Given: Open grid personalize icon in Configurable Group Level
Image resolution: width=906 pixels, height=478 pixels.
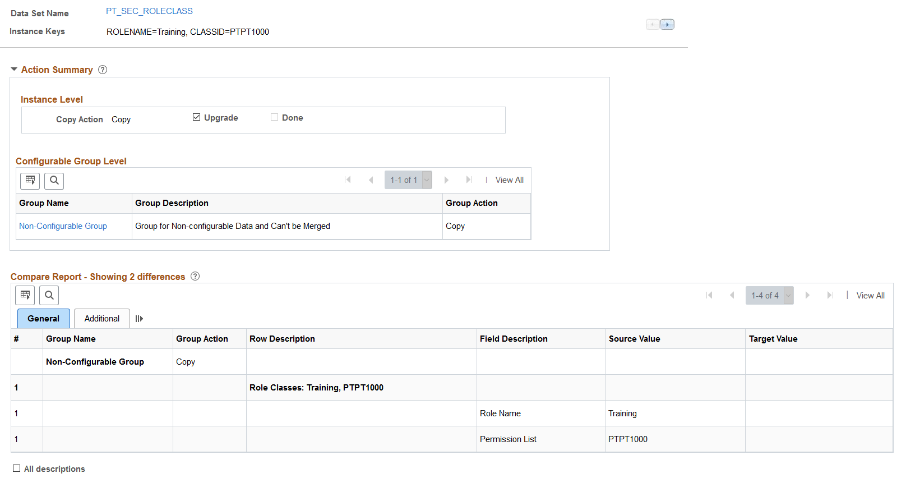Looking at the screenshot, I should click(30, 181).
